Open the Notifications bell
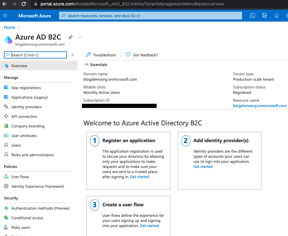This screenshot has width=288, height=236. [276, 16]
